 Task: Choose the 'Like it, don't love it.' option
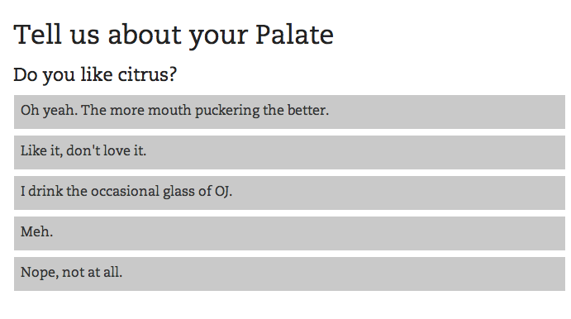click(289, 152)
